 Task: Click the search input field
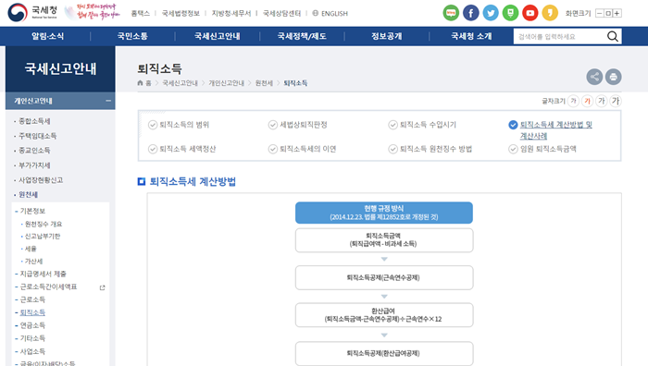[x=559, y=36]
